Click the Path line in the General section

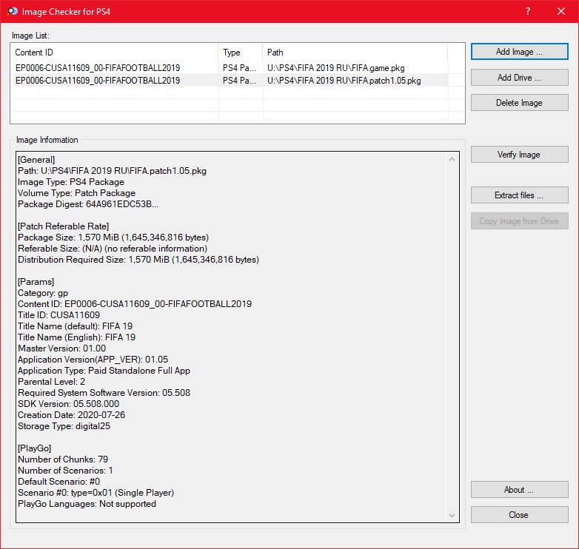[x=113, y=171]
